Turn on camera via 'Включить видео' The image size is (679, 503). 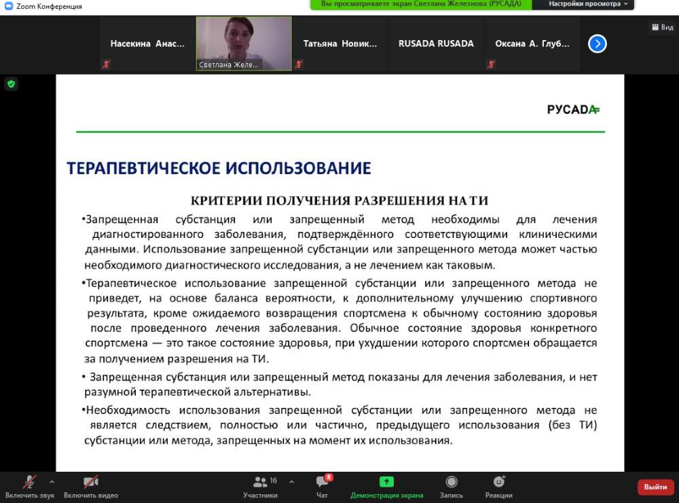(x=90, y=487)
